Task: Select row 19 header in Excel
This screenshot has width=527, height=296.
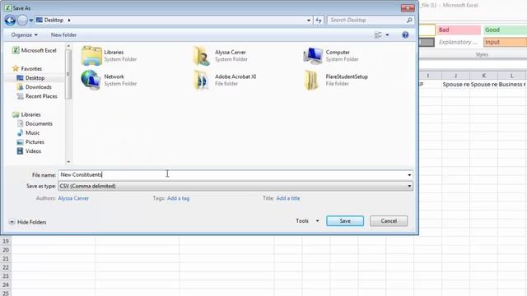Action: pyautogui.click(x=6, y=241)
